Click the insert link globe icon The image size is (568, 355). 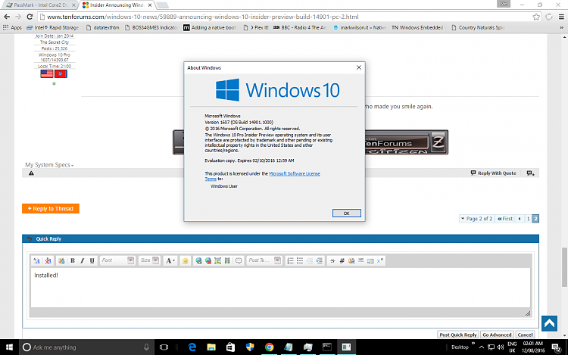click(x=198, y=260)
